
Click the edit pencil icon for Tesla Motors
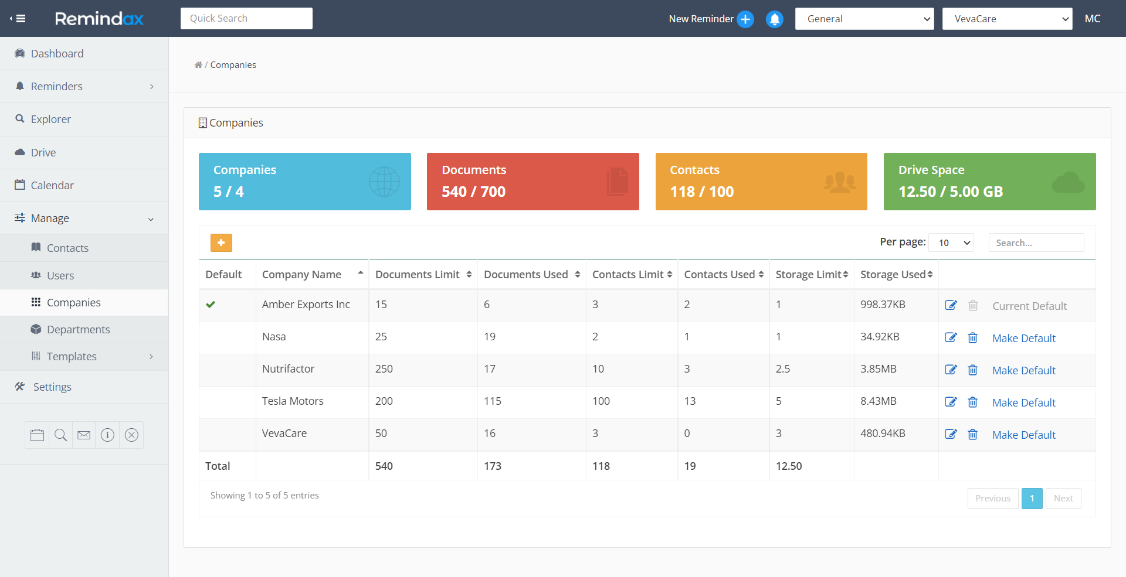coord(951,402)
